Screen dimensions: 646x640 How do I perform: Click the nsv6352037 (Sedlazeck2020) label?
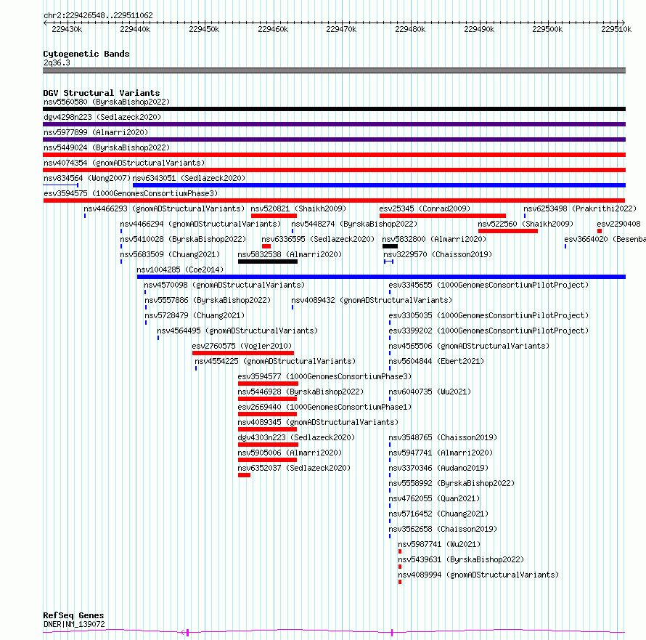294,468
